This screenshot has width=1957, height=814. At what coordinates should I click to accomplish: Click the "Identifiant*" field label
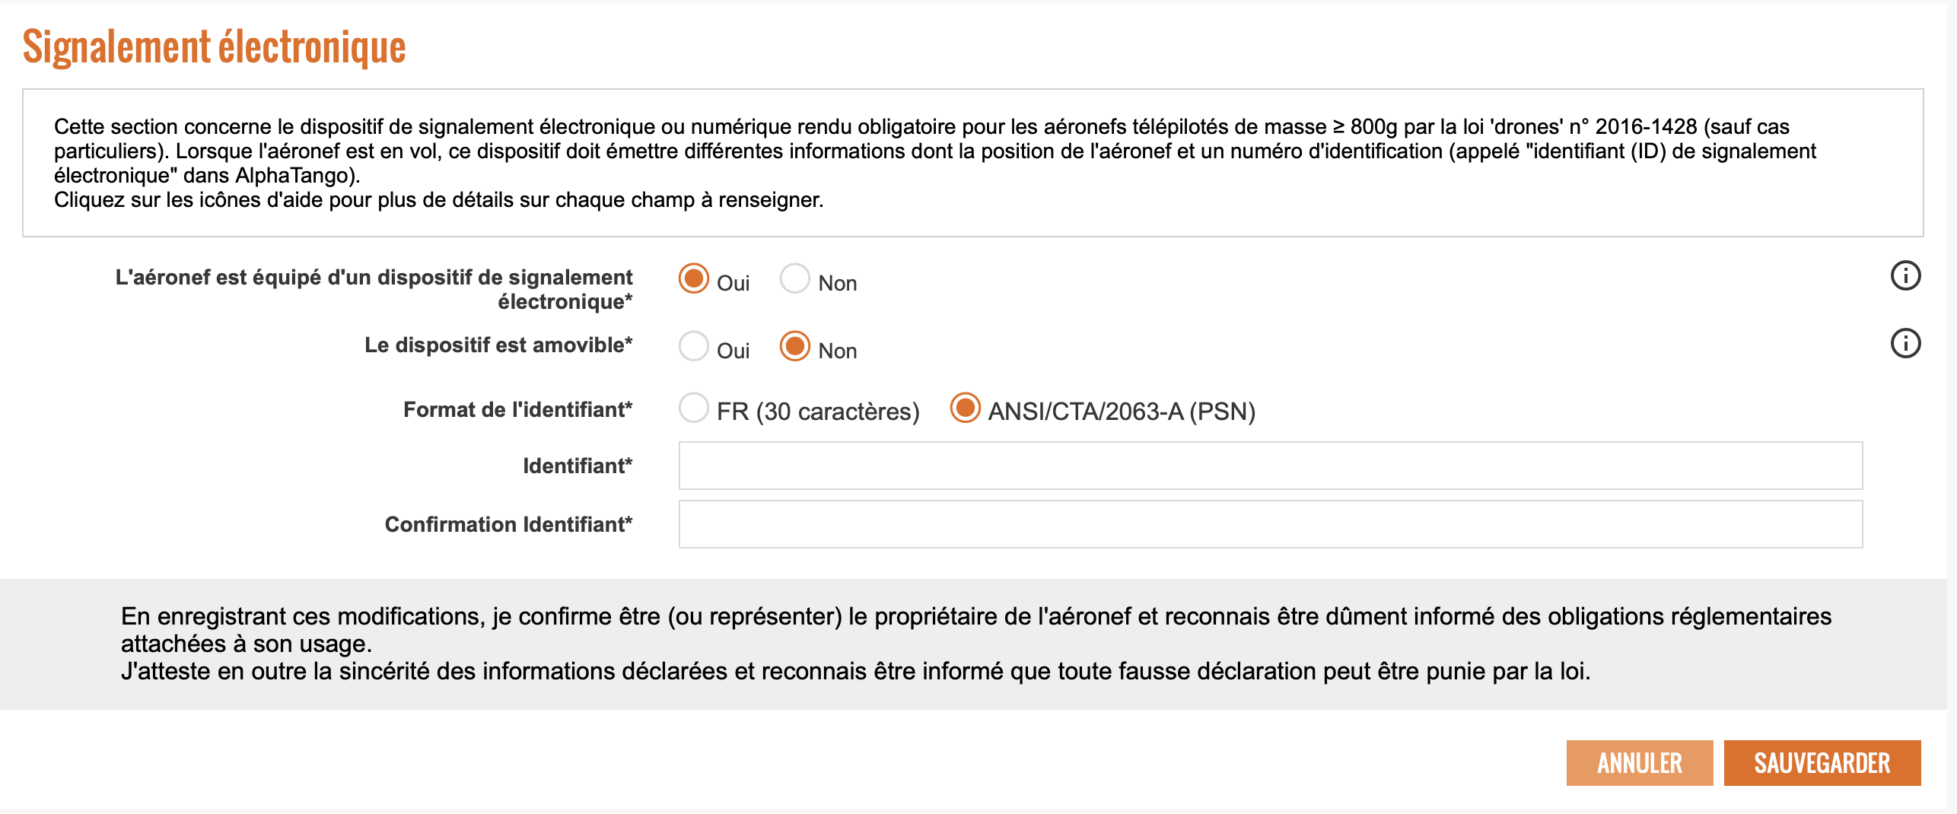click(x=578, y=466)
